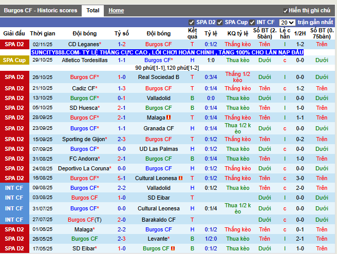
Task: Click the 1:0 odds in Atletico Tordesillas row
Action: tap(211, 60)
